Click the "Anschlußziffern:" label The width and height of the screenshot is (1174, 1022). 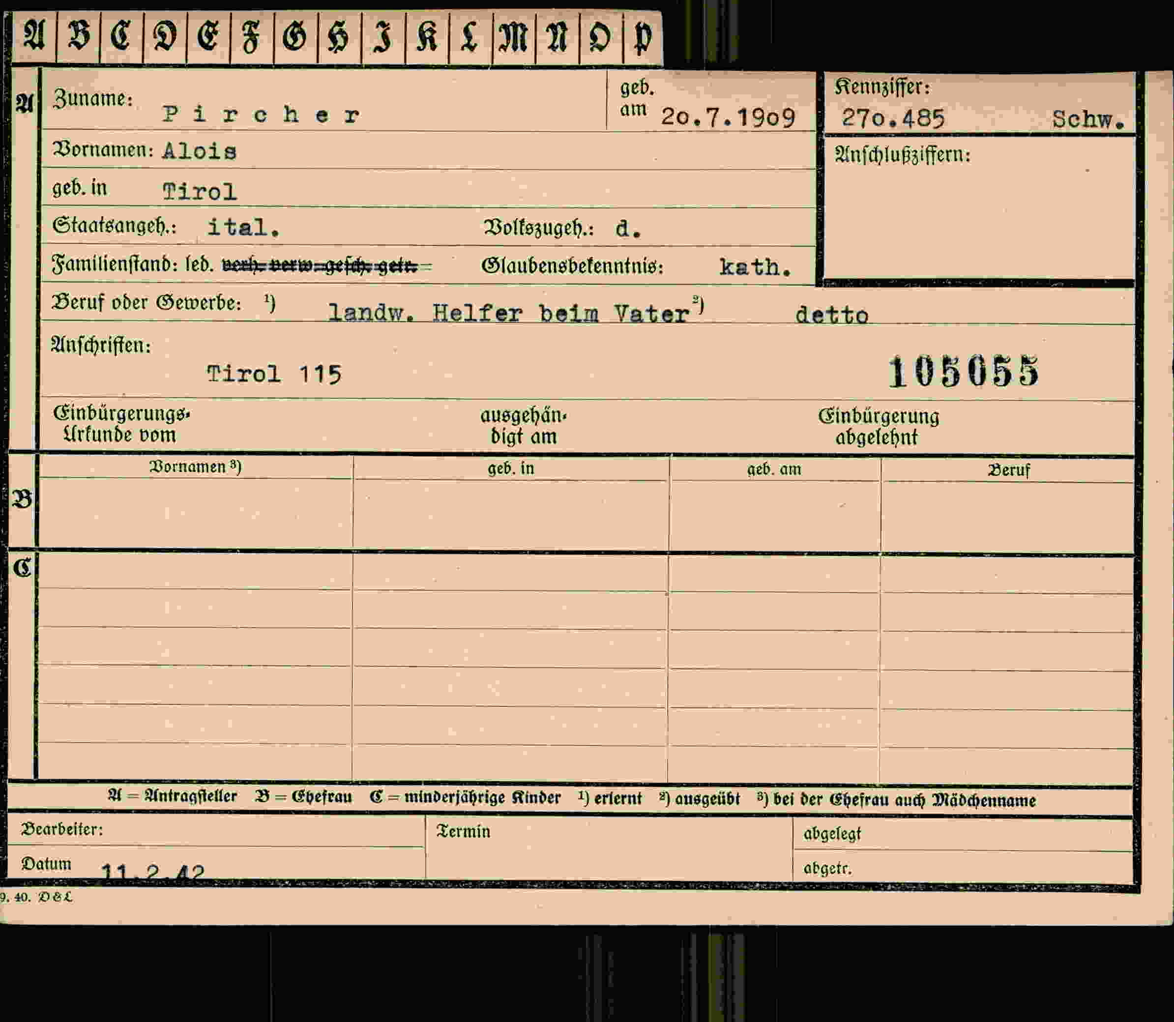[903, 154]
